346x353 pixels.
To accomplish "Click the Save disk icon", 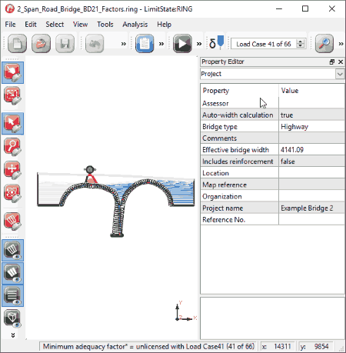I will pos(65,44).
